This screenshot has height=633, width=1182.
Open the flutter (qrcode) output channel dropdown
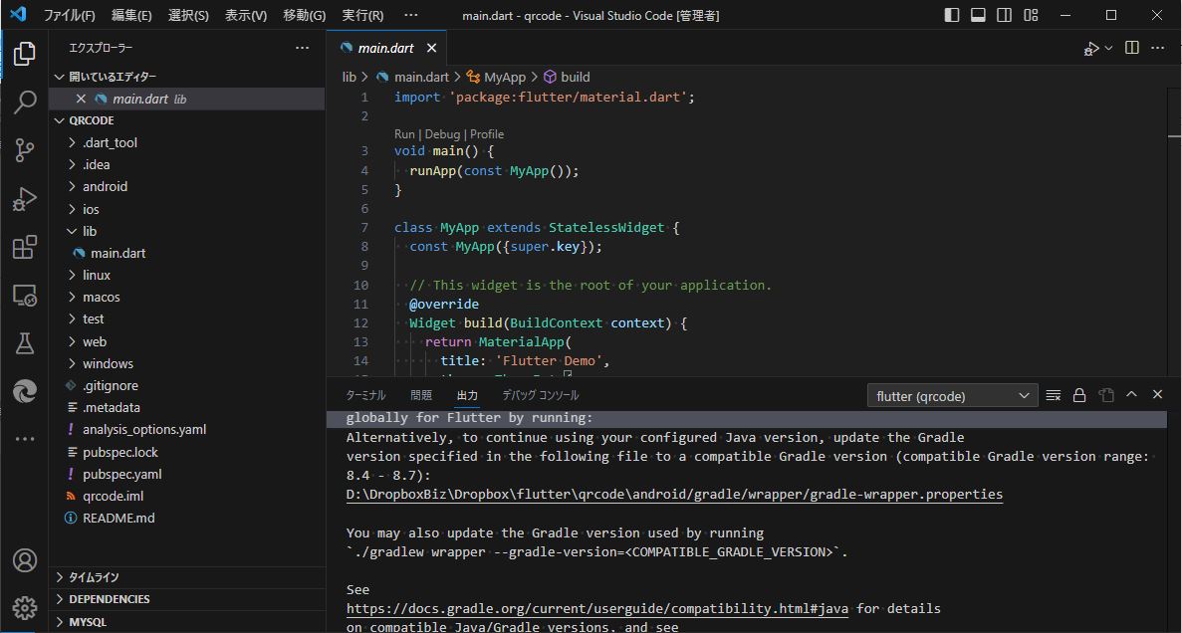953,396
